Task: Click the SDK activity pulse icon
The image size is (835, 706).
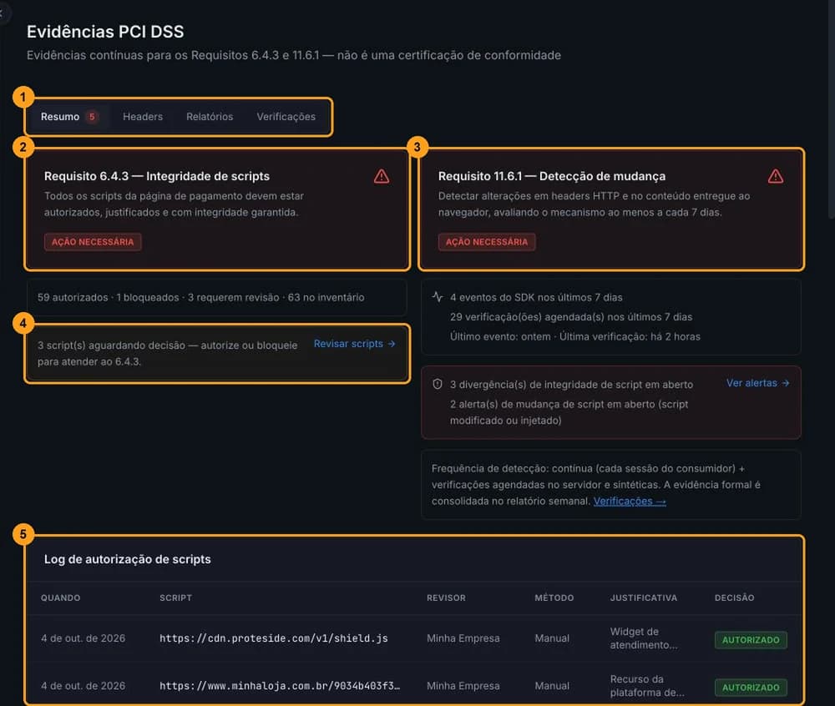Action: [438, 297]
